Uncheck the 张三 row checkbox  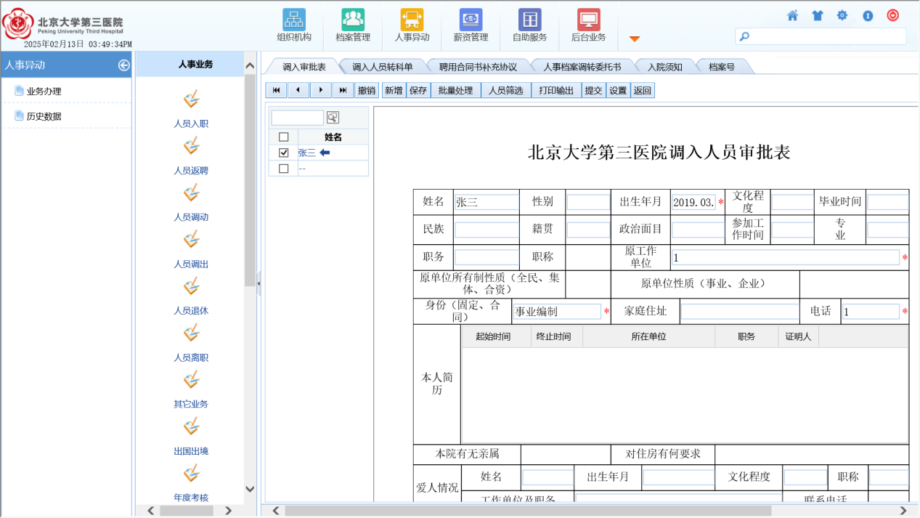click(x=284, y=153)
